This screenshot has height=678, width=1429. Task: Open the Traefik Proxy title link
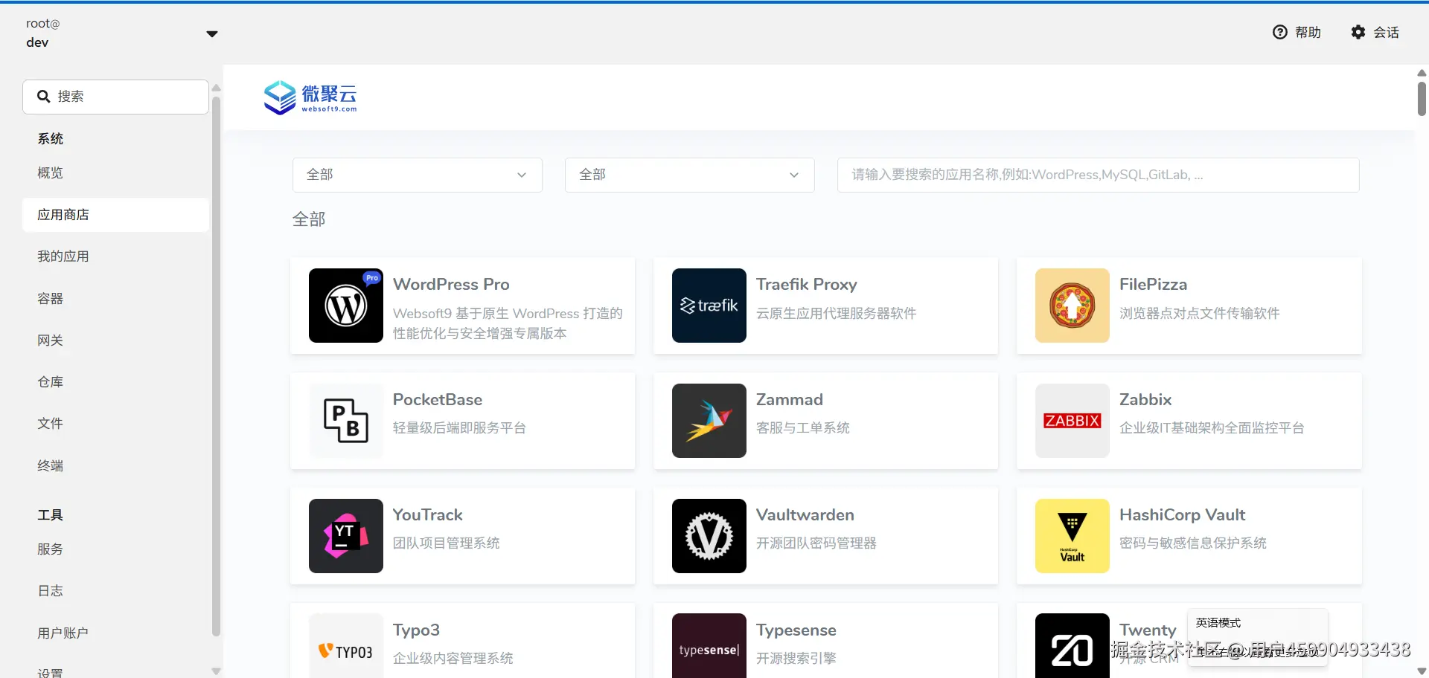807,284
